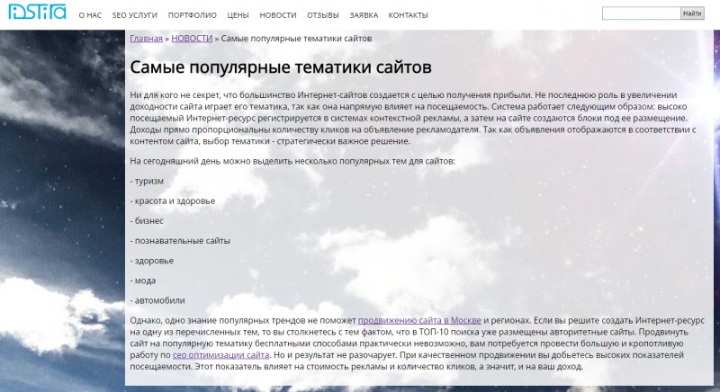
Task: Focus the site search input field
Action: click(641, 13)
